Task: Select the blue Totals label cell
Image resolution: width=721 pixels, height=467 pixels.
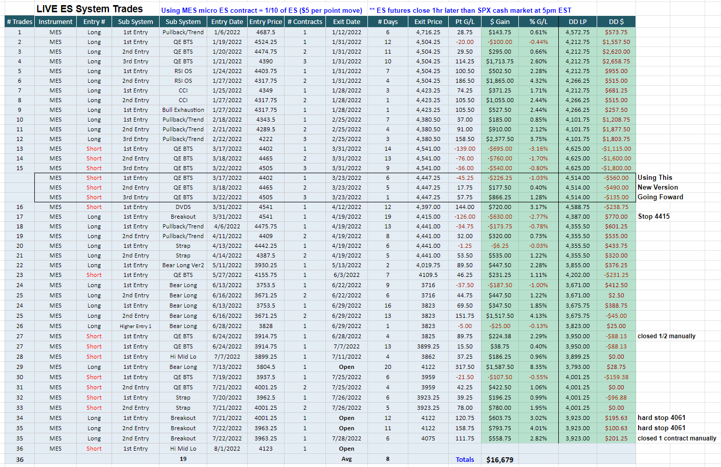Action: pyautogui.click(x=465, y=460)
